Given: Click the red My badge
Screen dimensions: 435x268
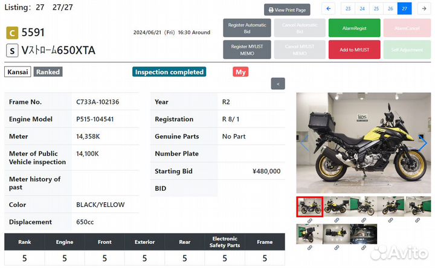Looking at the screenshot, I should pyautogui.click(x=240, y=72).
